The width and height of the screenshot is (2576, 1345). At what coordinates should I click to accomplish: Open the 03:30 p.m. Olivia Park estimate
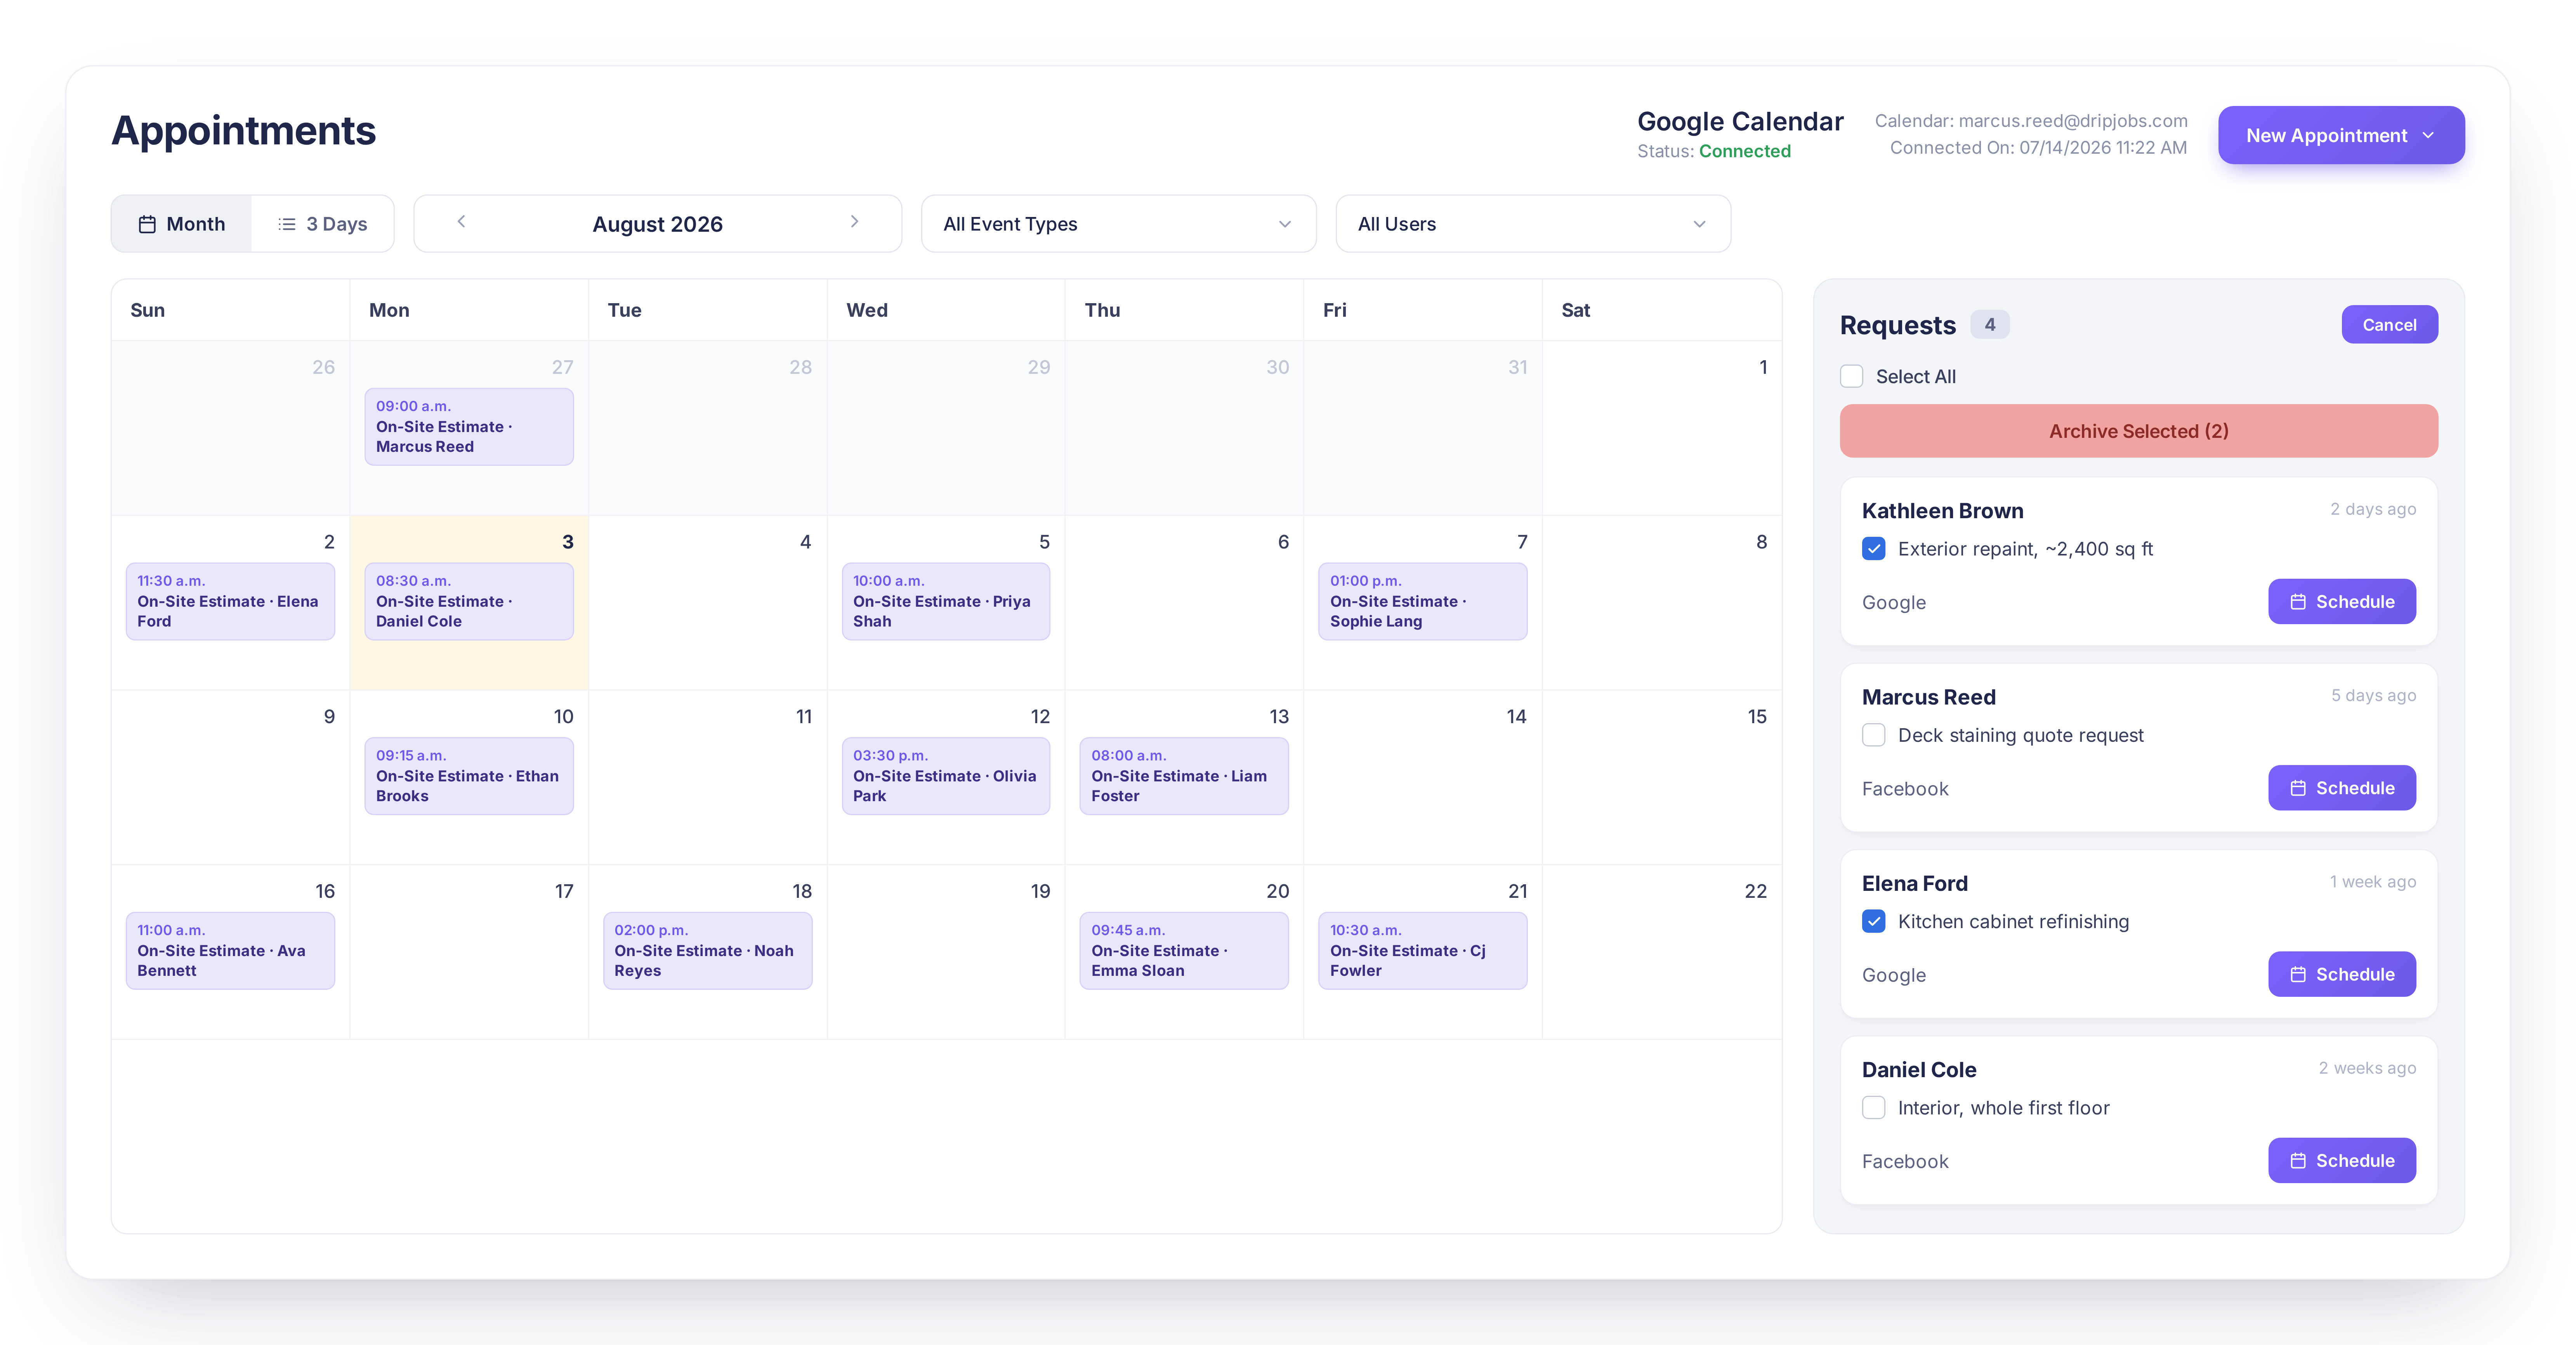pos(946,776)
